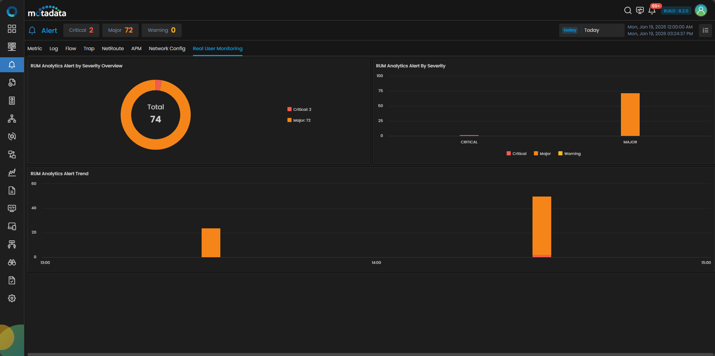Filter by Major 72 alerts button
The image size is (715, 356).
click(x=120, y=30)
